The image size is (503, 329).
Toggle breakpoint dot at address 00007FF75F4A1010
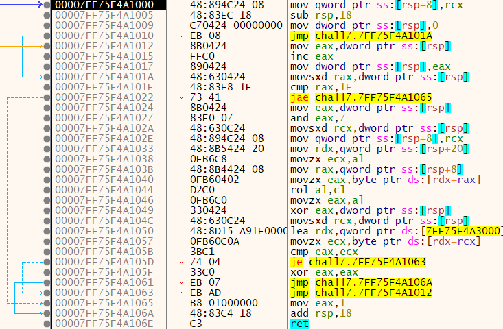pyautogui.click(x=47, y=36)
